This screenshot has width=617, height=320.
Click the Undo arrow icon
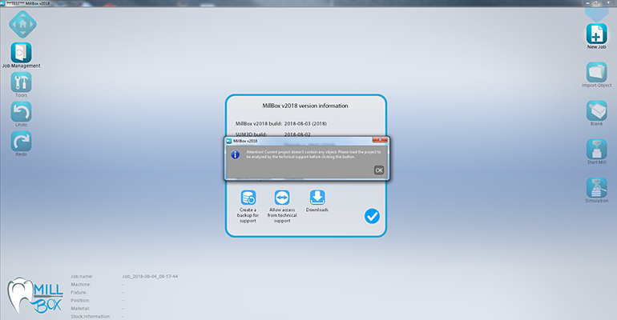22,112
